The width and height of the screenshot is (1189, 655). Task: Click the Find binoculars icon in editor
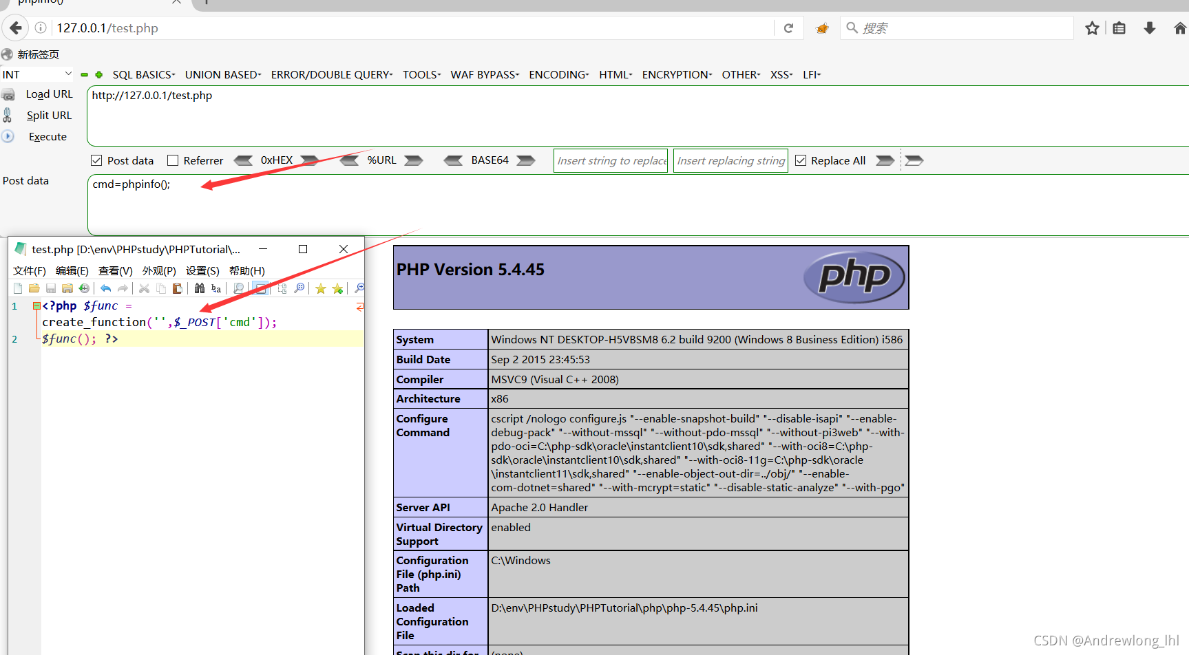point(200,288)
